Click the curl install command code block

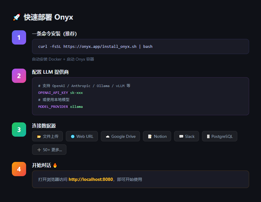(140, 47)
